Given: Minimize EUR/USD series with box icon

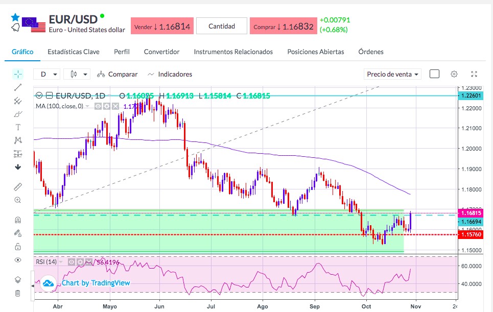Looking at the screenshot, I should tap(50, 95).
